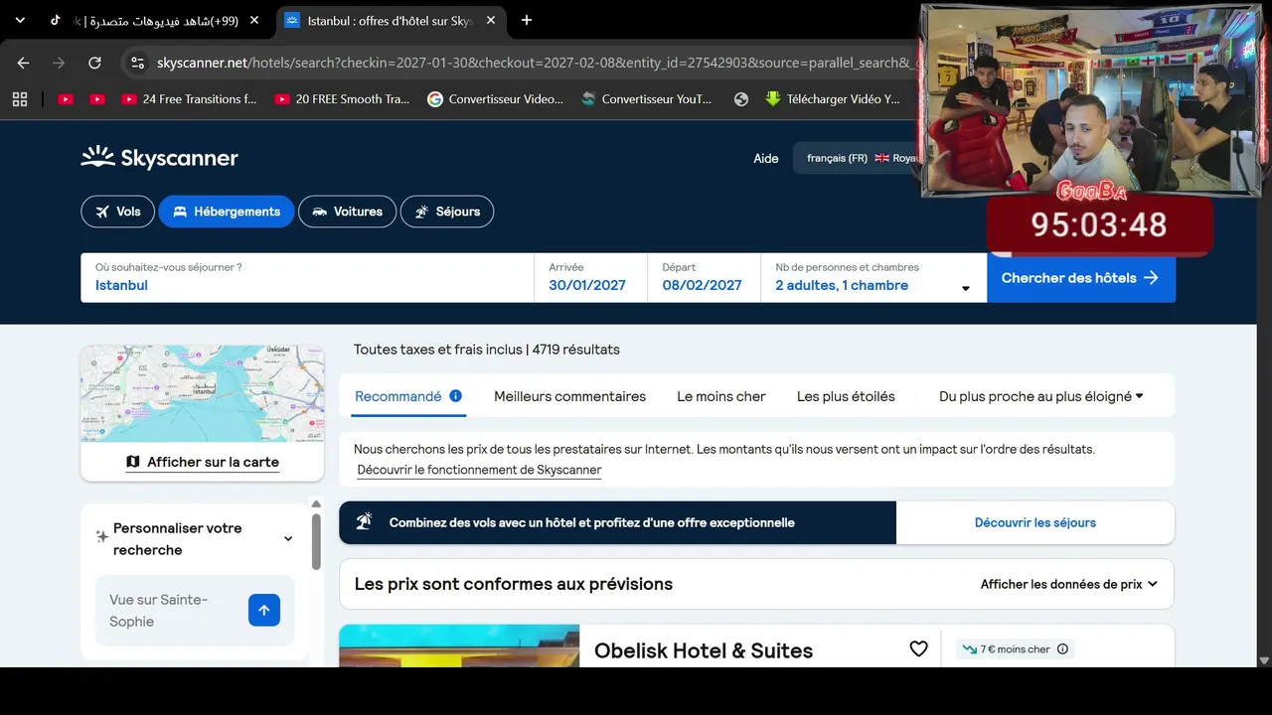Screen dimensions: 1272x715
Task: Change the Arrivée date 30/01/2027
Action: (x=591, y=277)
